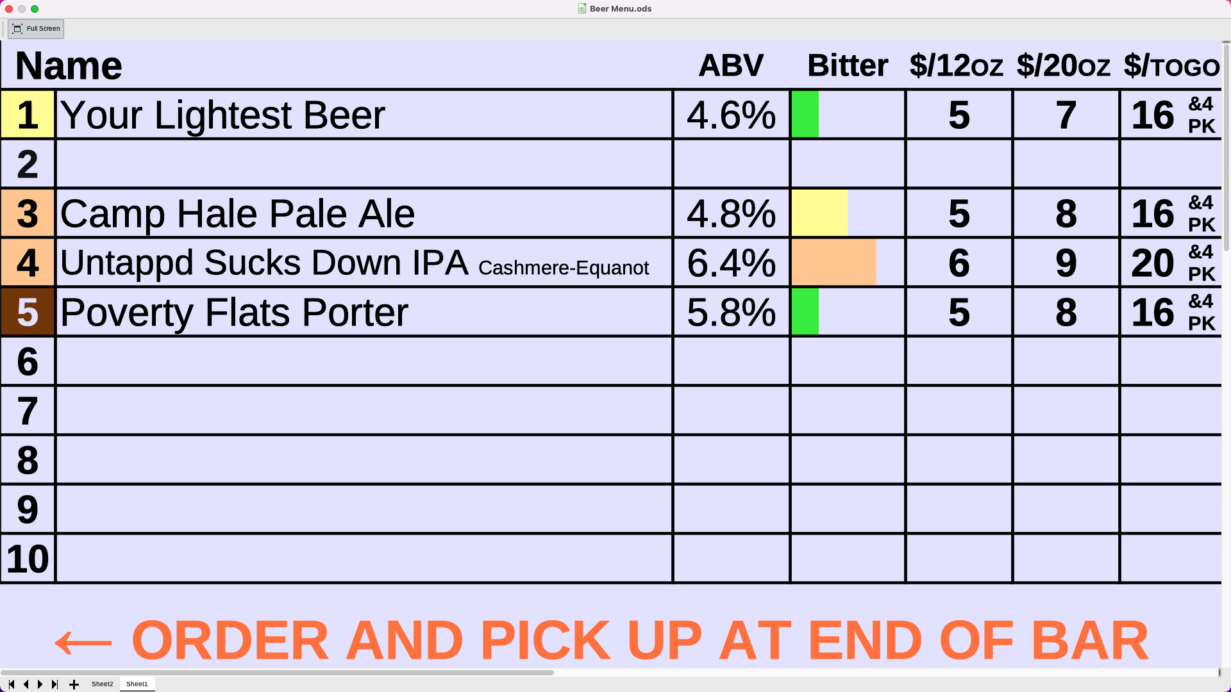Click the Beer Menu.ods document icon in title bar
Viewport: 1231px width, 692px height.
(582, 8)
